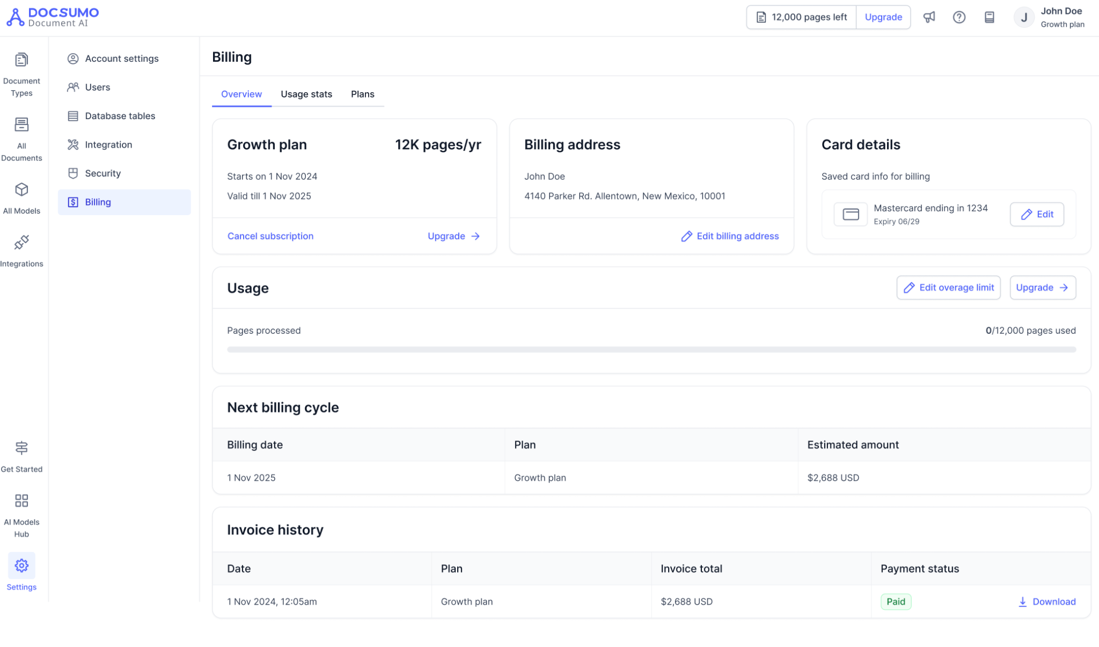
Task: Click the pages processed progress bar
Action: click(651, 350)
